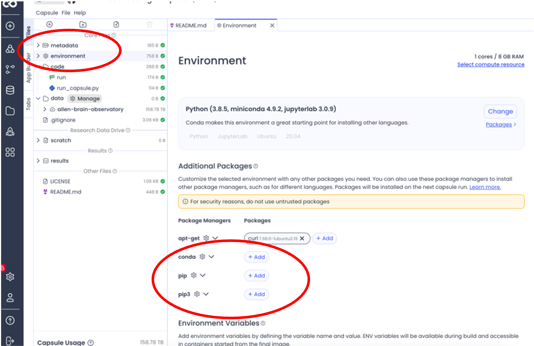Click the Research Data Drive help icon
The width and height of the screenshot is (534, 346).
pos(128,130)
